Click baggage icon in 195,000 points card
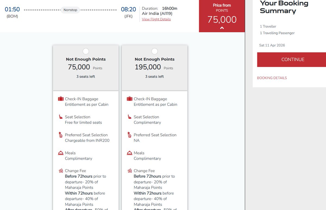 coord(130,99)
